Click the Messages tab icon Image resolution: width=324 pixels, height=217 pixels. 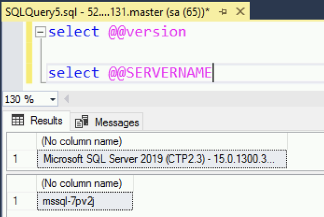coord(82,122)
